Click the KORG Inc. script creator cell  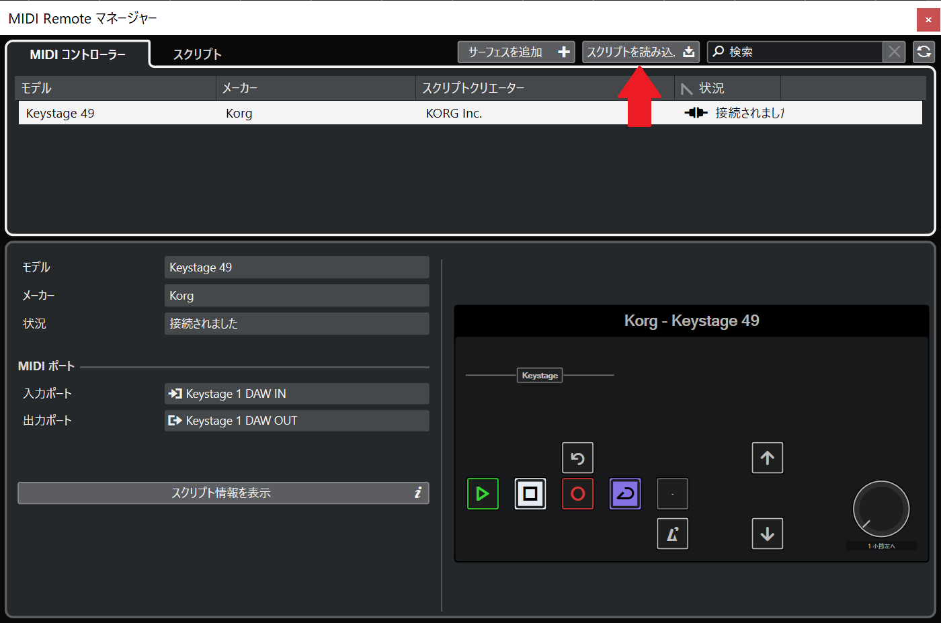tap(454, 114)
